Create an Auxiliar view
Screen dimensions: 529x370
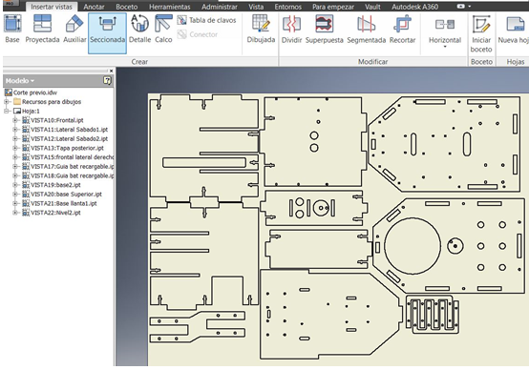point(74,30)
